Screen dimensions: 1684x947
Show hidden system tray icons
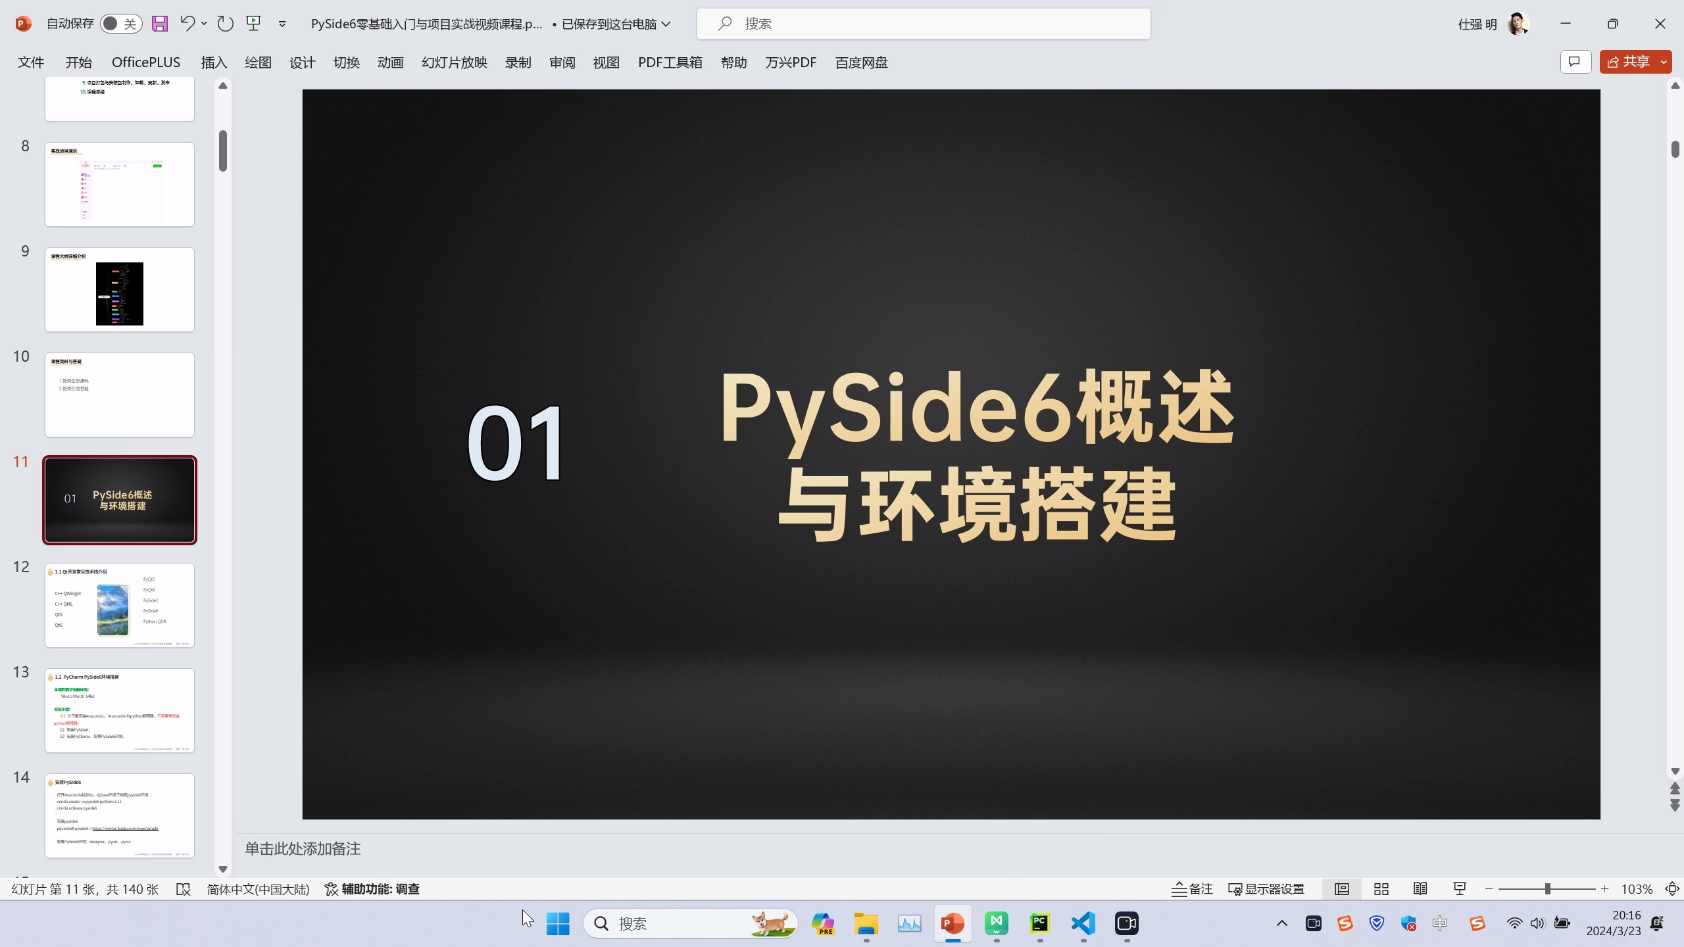pyautogui.click(x=1282, y=923)
